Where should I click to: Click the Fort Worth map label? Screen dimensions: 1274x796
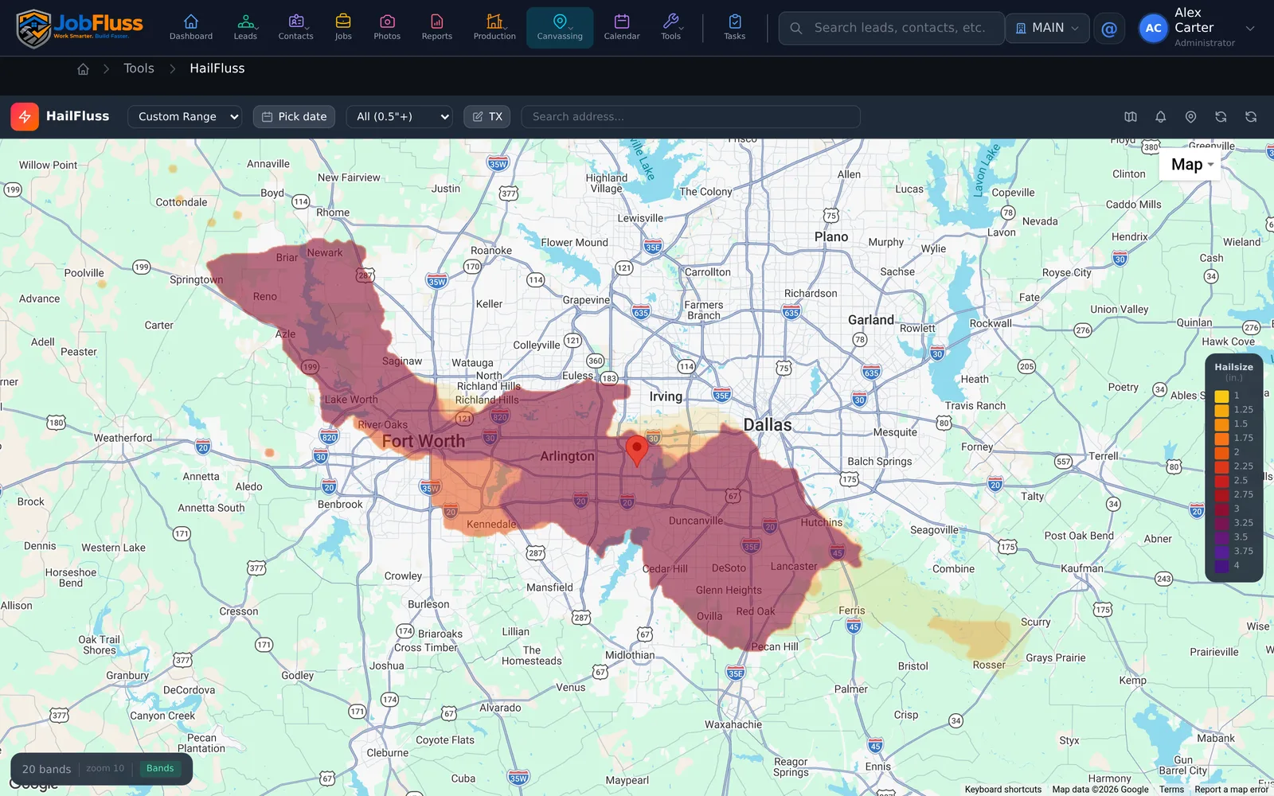coord(423,441)
